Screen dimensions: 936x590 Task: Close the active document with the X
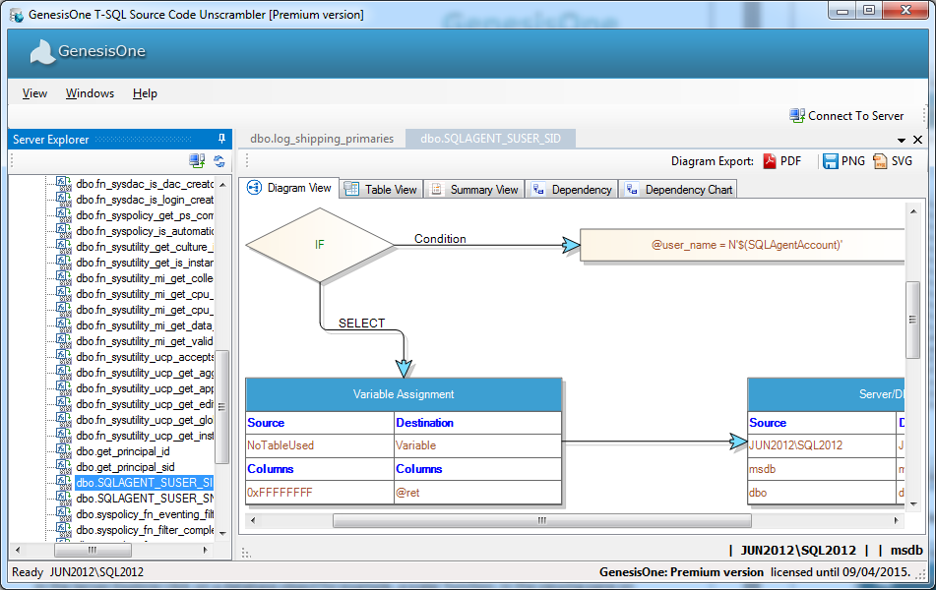pos(918,140)
